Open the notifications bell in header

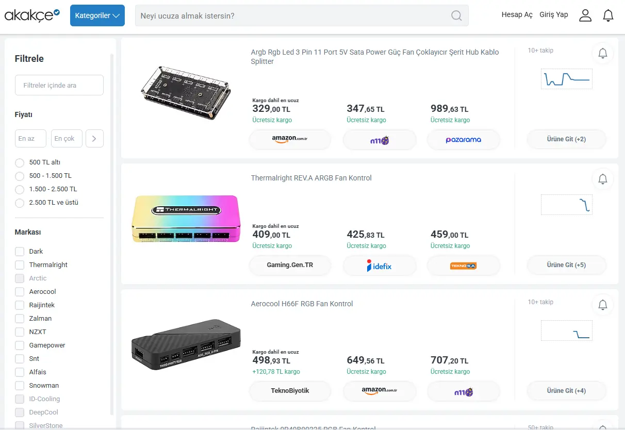pos(608,15)
